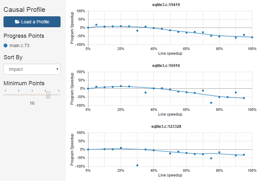Click the sqlite3.c:123328 chart title
Image resolution: width=264 pixels, height=181 pixels.
(170, 127)
